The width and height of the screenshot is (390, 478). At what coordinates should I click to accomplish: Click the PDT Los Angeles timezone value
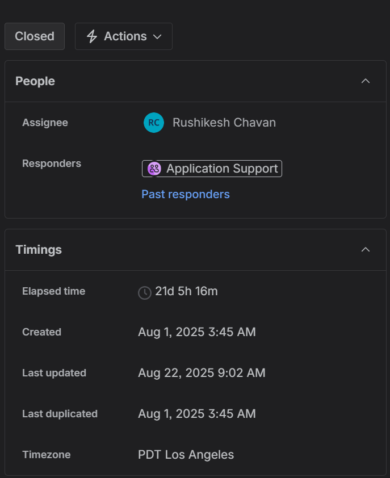tap(186, 455)
